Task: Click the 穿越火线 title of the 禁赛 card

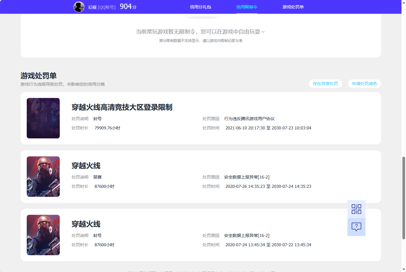Action: pyautogui.click(x=86, y=166)
